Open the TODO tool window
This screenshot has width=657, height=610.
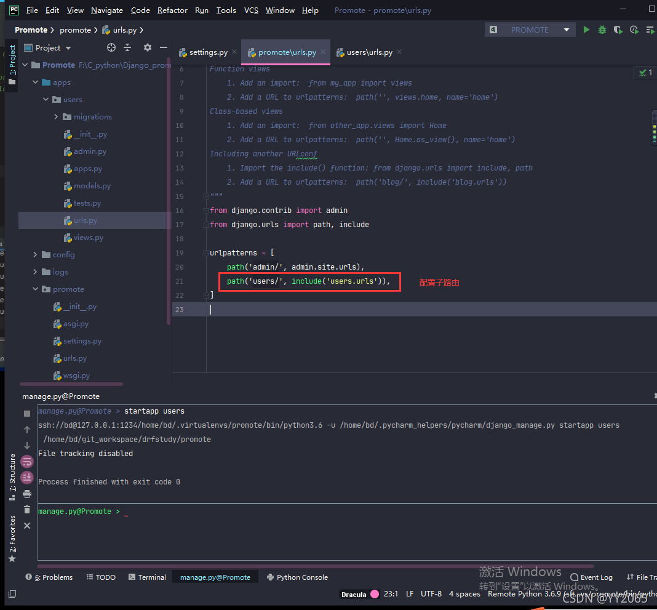(101, 577)
